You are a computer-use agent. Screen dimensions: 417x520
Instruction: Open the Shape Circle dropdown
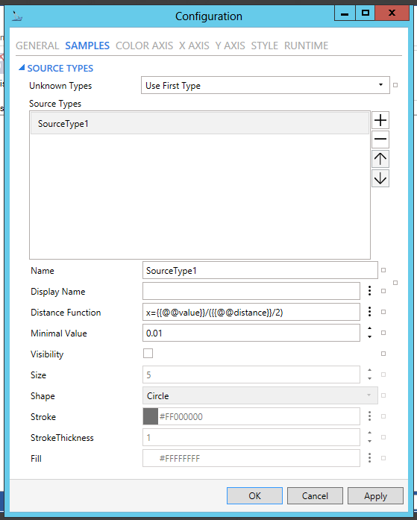[260, 395]
